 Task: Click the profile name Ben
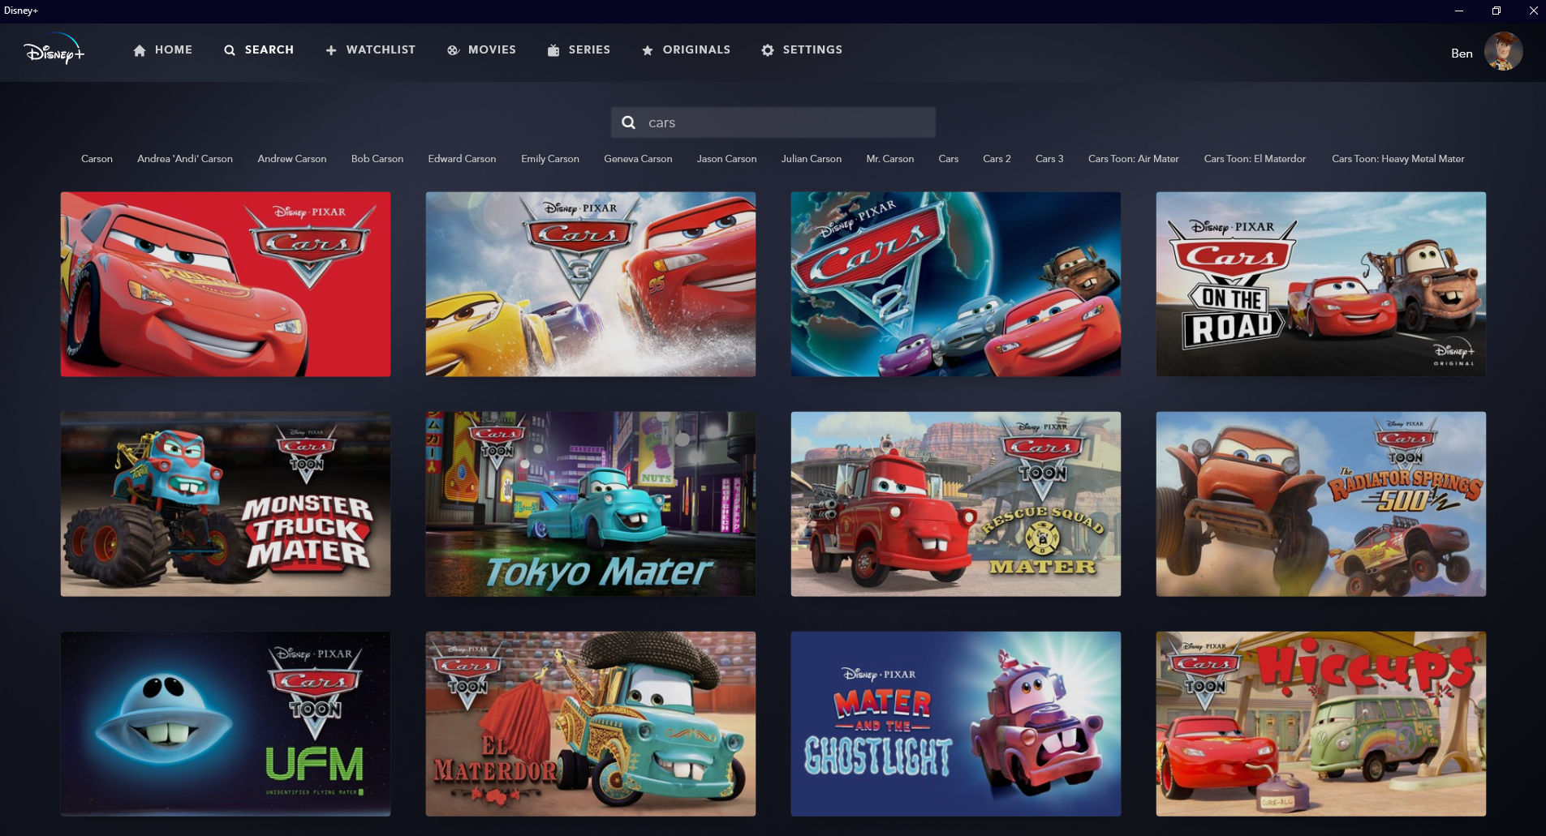coord(1462,54)
